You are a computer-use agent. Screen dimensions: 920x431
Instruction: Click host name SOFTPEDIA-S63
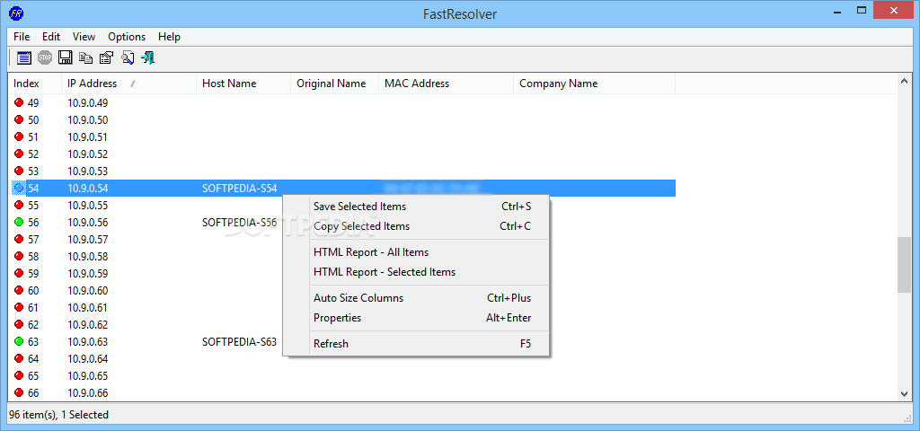[x=239, y=341]
